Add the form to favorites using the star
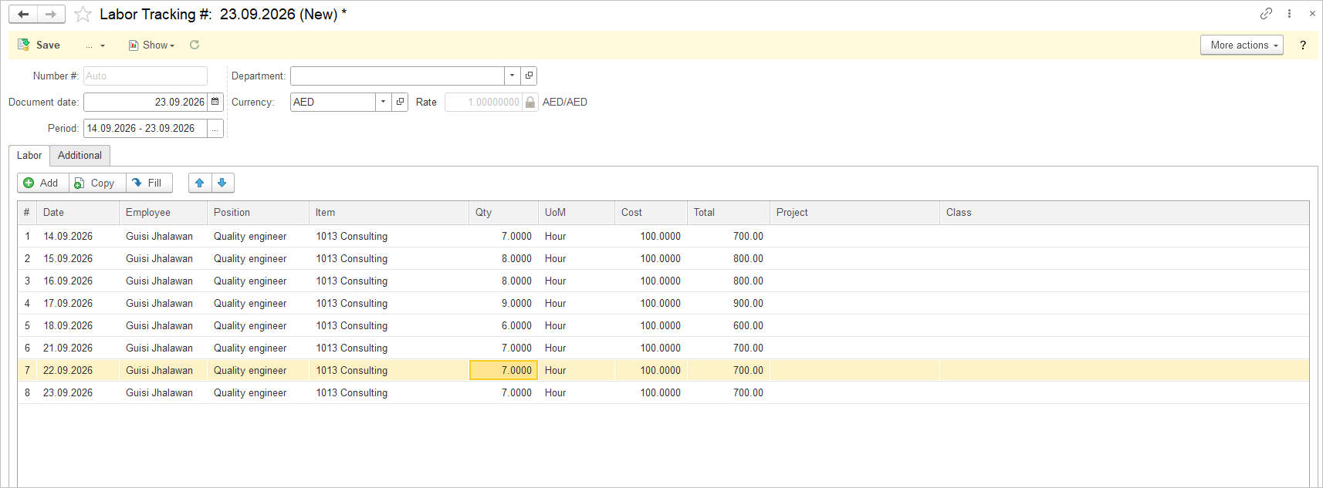 [83, 15]
